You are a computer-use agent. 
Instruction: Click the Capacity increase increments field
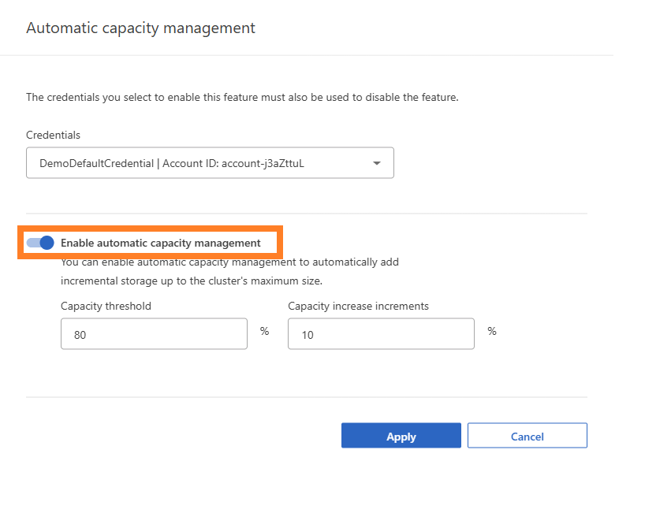click(x=381, y=333)
